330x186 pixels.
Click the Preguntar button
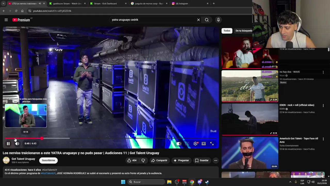[181, 160]
